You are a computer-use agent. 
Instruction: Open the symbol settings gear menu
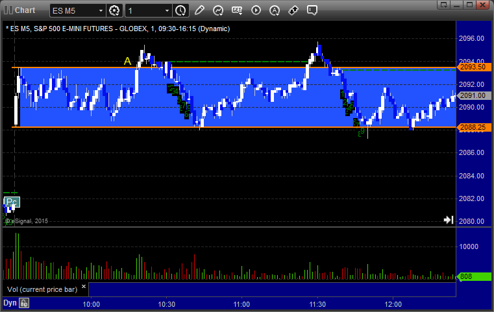click(114, 11)
